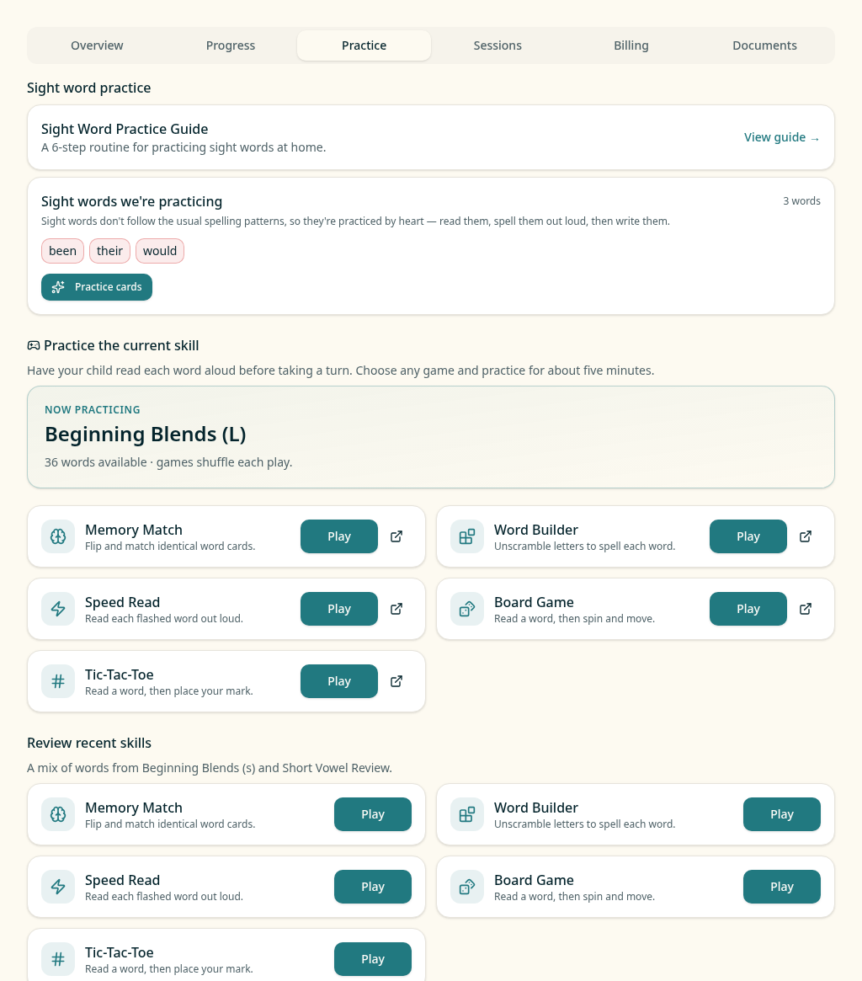
Task: Click the dice icon for current-skill Board Game
Action: pos(467,609)
